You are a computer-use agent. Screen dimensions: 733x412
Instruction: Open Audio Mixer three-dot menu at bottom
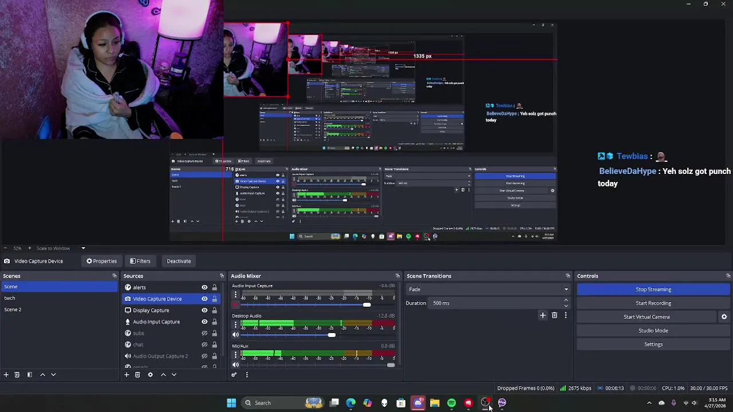247,375
